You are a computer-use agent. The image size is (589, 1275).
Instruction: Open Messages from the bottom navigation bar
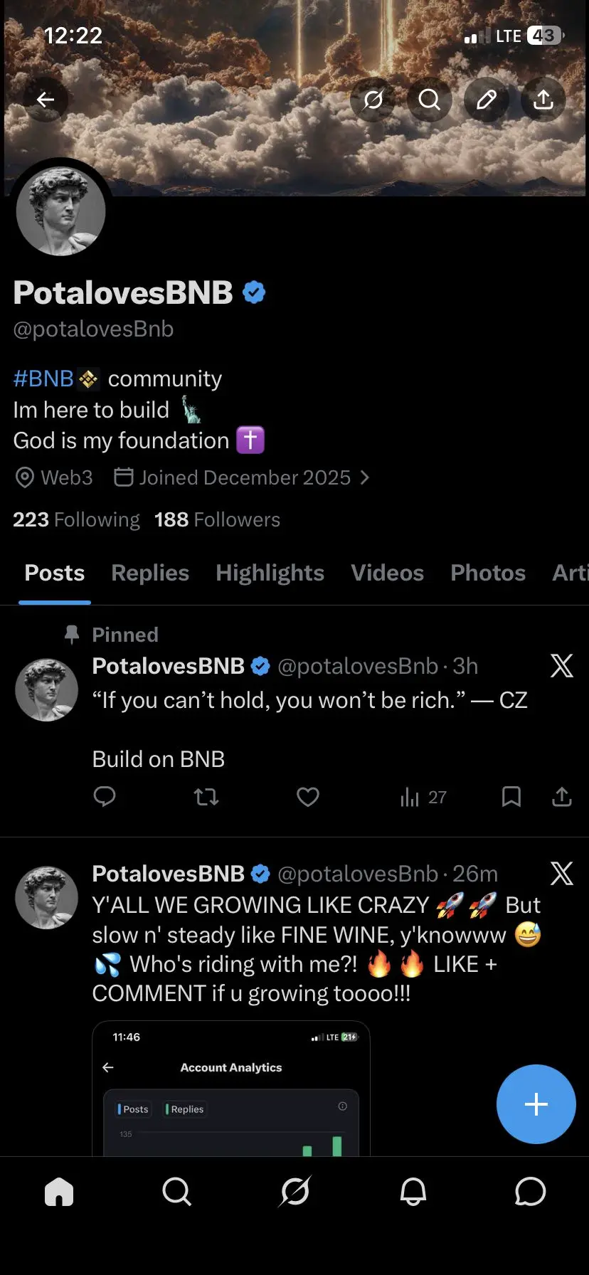coord(530,1191)
